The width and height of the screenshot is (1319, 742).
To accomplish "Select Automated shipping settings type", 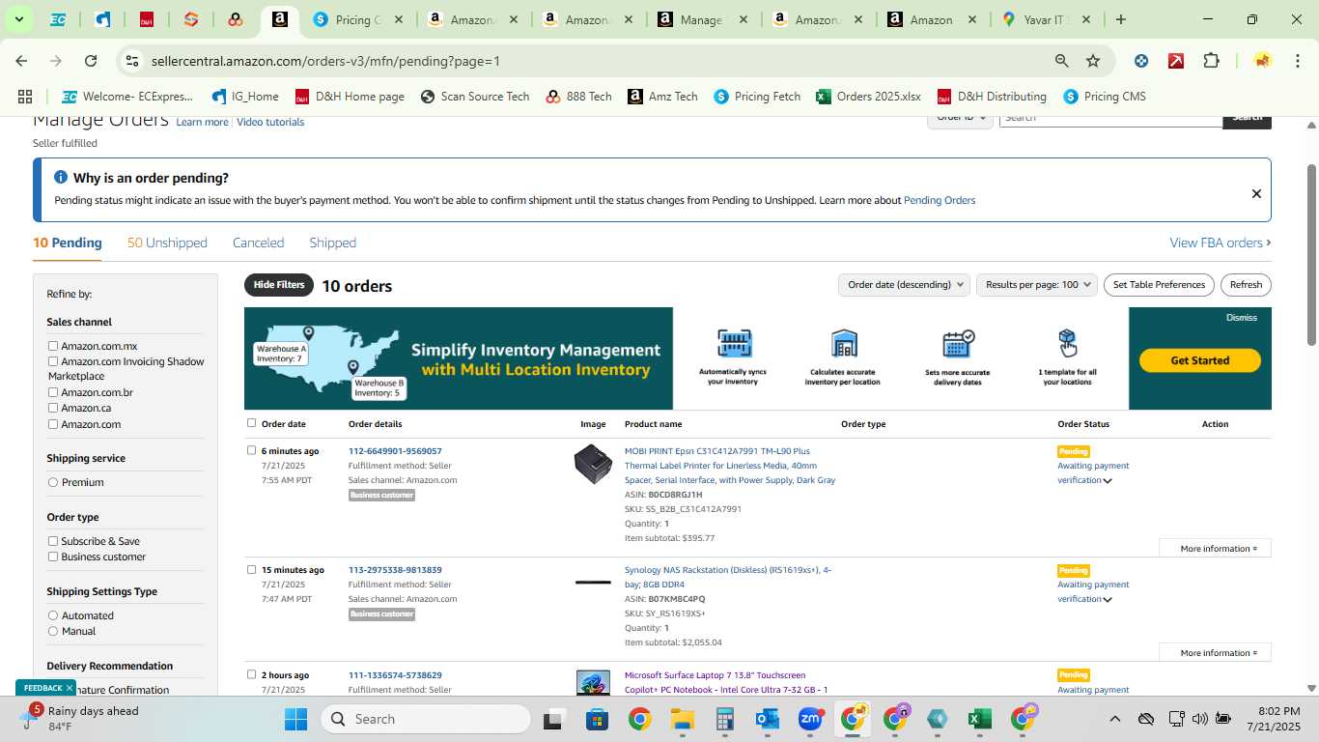I will 53,615.
